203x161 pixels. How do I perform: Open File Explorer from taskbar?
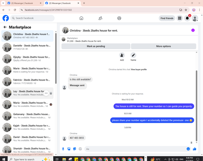(64, 159)
